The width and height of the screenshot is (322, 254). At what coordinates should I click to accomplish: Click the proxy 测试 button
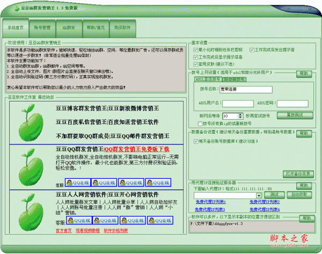(x=274, y=194)
